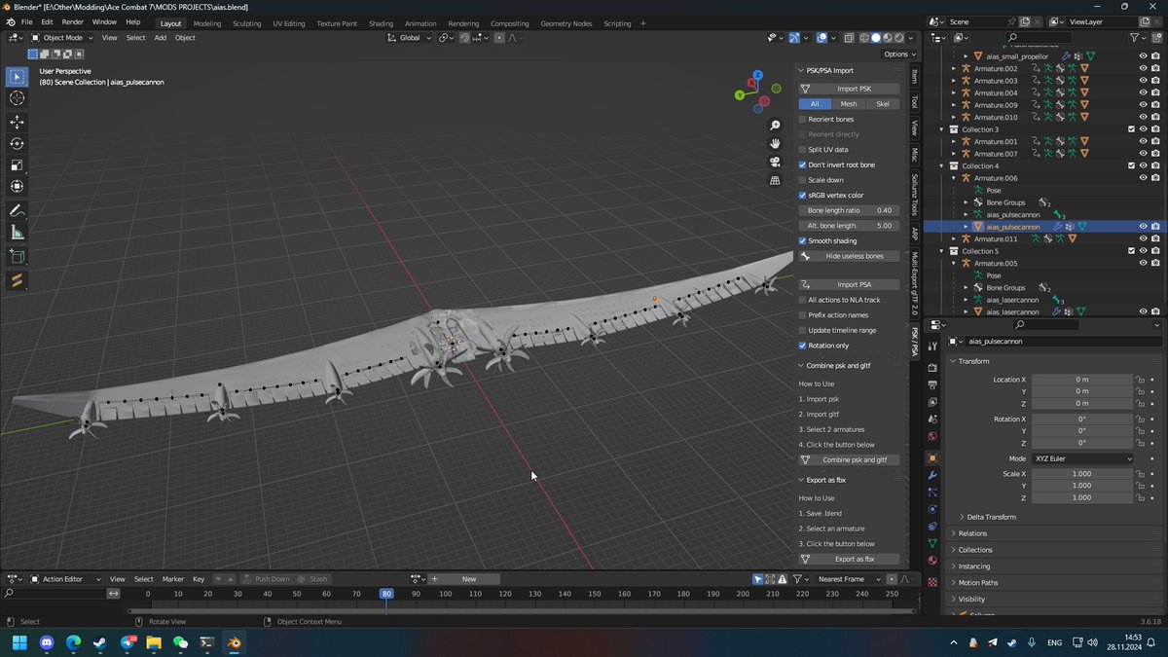
Task: Open Steam from Windows taskbar
Action: (101, 642)
